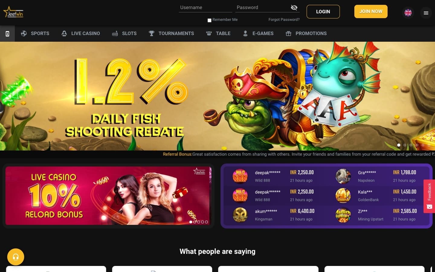Viewport: 435px width, 272px height.
Task: Go to Live Casino section
Action: click(81, 34)
